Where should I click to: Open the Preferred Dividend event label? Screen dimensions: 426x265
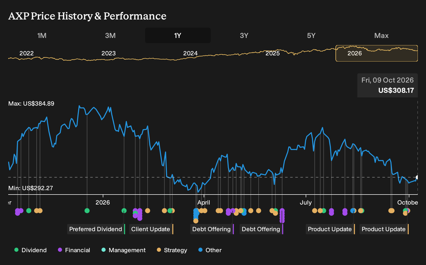(96, 229)
